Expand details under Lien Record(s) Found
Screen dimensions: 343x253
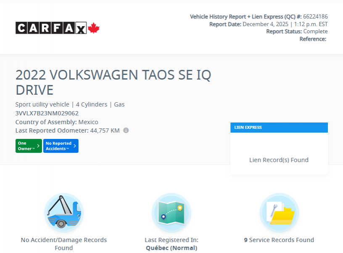tap(279, 160)
